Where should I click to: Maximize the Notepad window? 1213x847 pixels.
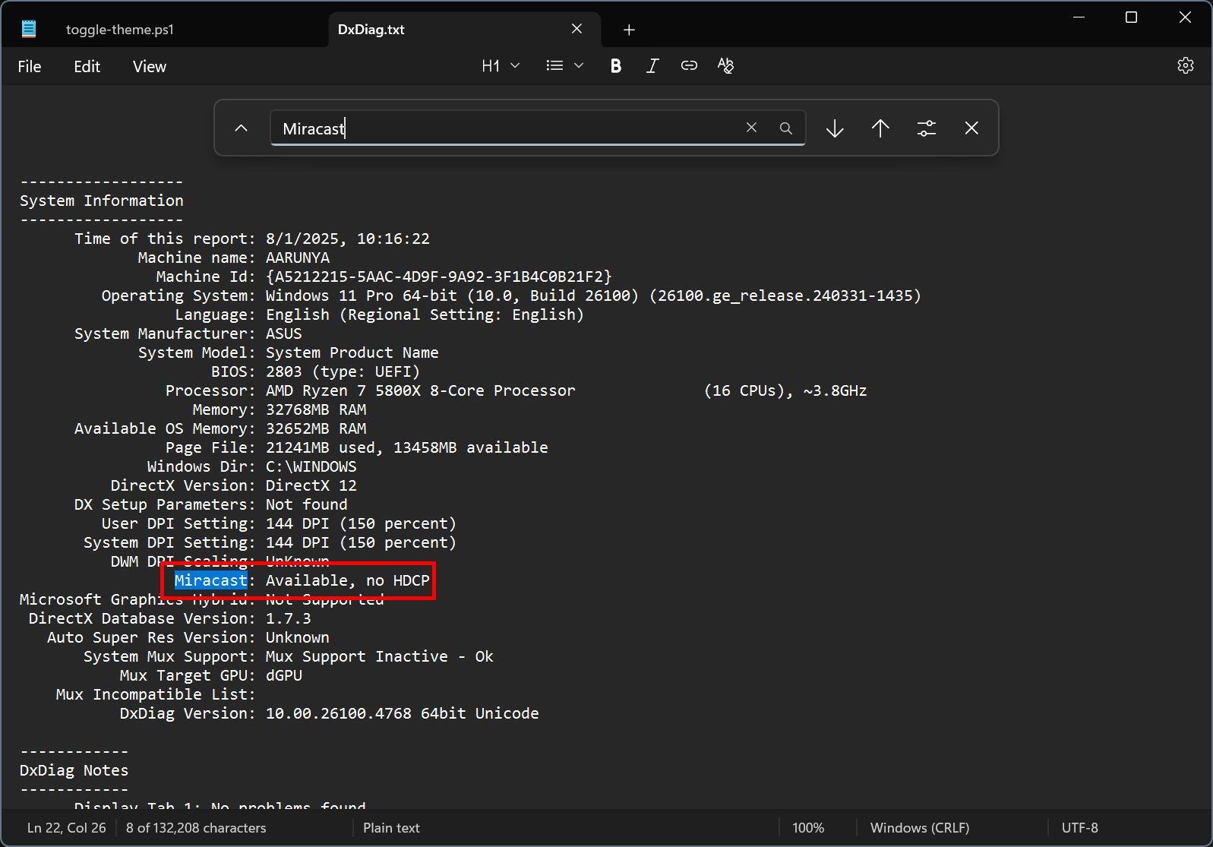pyautogui.click(x=1131, y=17)
